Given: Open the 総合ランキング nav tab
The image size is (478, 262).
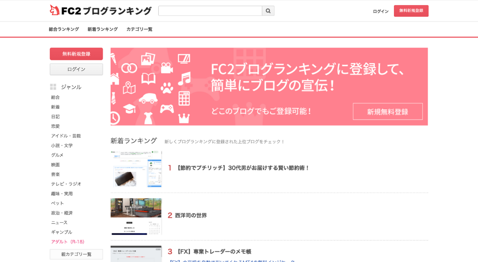Looking at the screenshot, I should click(x=63, y=29).
